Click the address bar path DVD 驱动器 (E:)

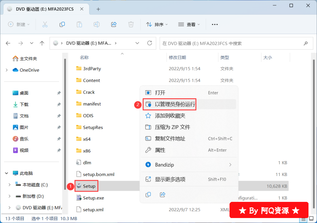pos(89,43)
